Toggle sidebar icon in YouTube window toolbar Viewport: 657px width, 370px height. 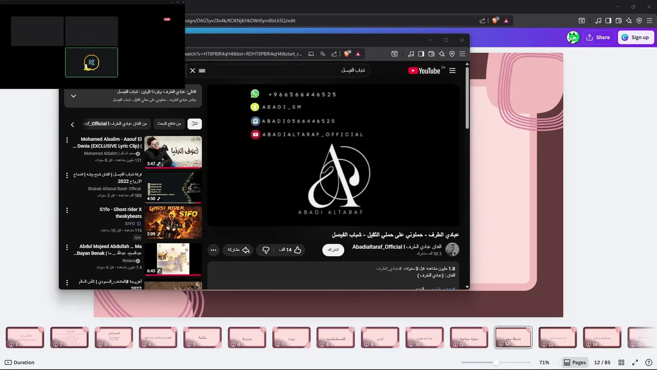(421, 53)
